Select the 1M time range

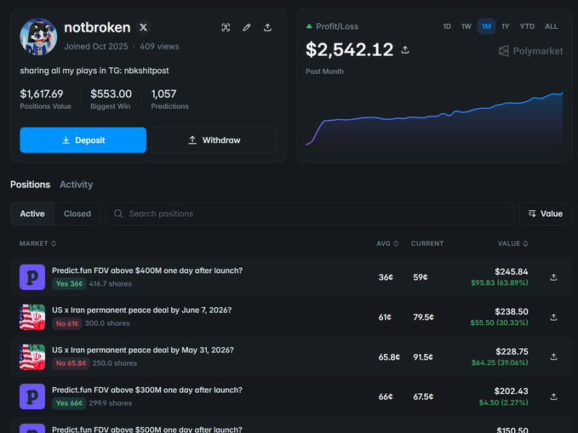(486, 26)
